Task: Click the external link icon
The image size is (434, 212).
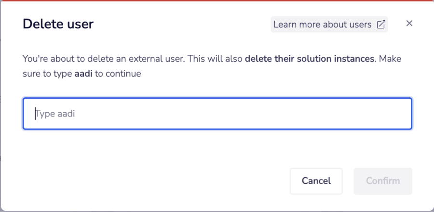Action: tap(381, 25)
